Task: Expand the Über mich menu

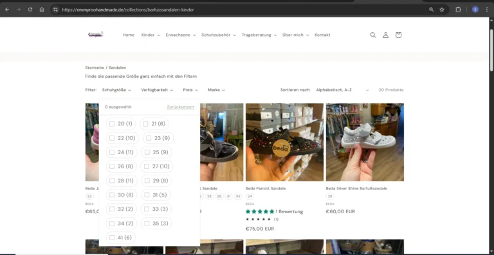Action: (295, 35)
